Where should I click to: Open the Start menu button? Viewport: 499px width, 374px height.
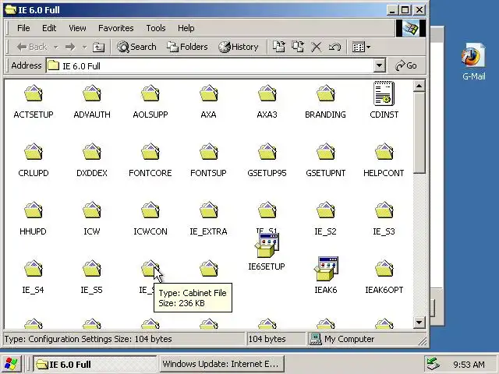pos(10,364)
